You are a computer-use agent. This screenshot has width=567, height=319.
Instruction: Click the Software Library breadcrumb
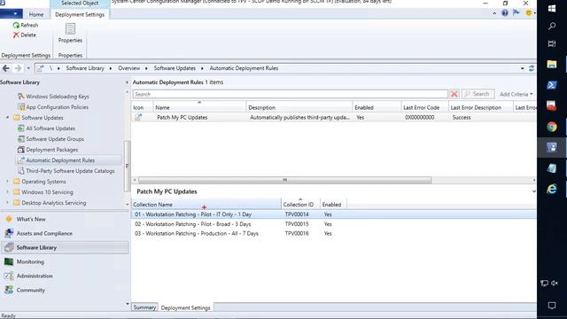85,68
